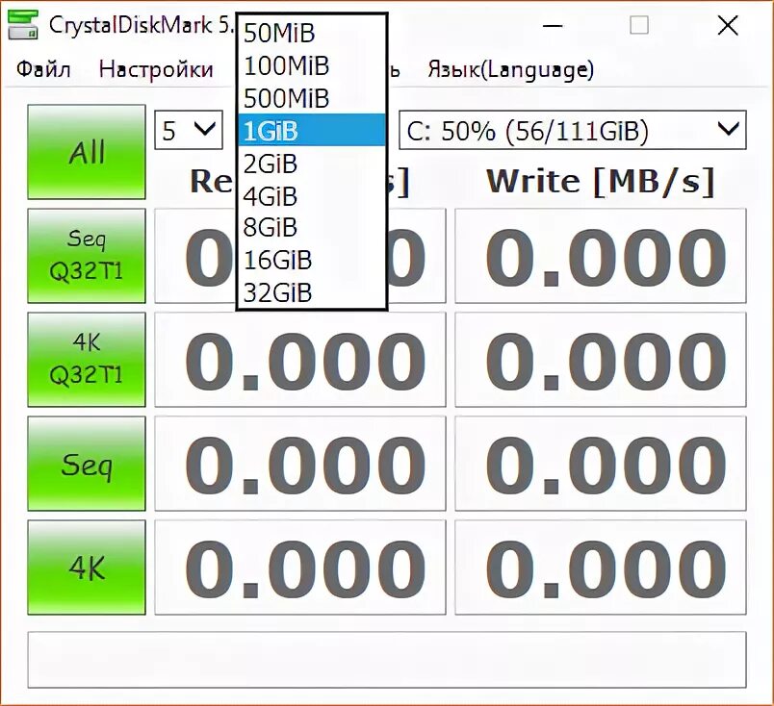Click the 4K write result 0.000

click(x=601, y=567)
